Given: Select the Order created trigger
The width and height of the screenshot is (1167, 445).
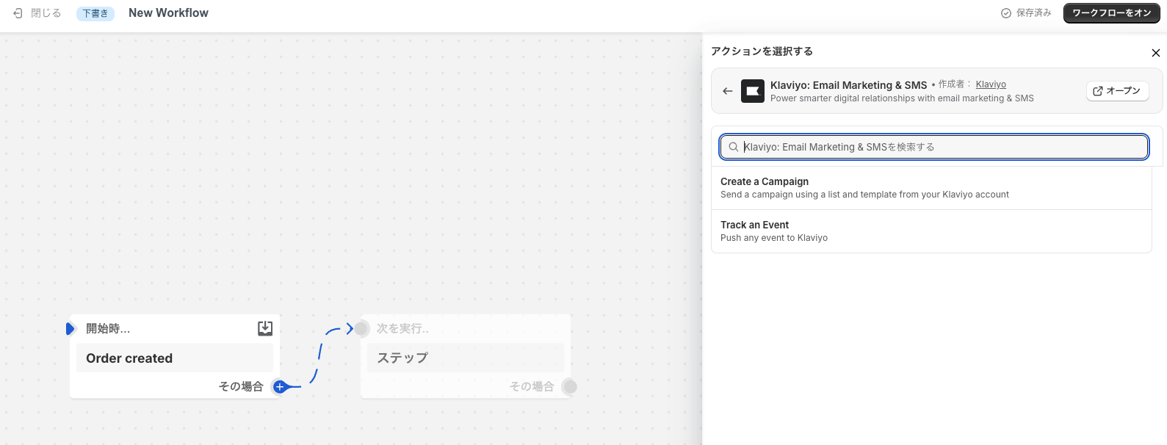Looking at the screenshot, I should click(175, 358).
